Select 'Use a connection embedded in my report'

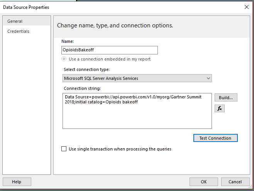tap(64, 59)
